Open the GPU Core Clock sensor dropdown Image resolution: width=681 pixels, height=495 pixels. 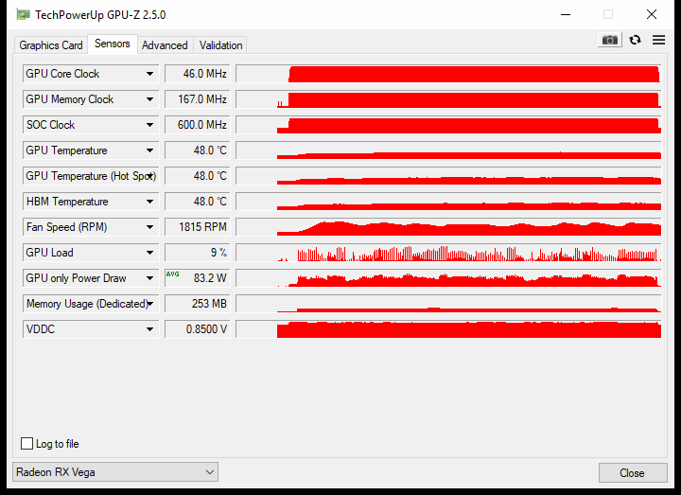tap(91, 74)
